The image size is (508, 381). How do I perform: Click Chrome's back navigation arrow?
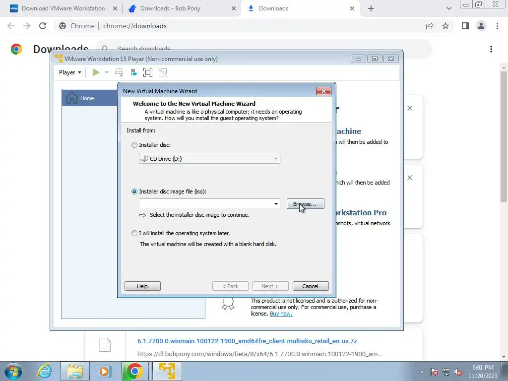click(x=11, y=26)
